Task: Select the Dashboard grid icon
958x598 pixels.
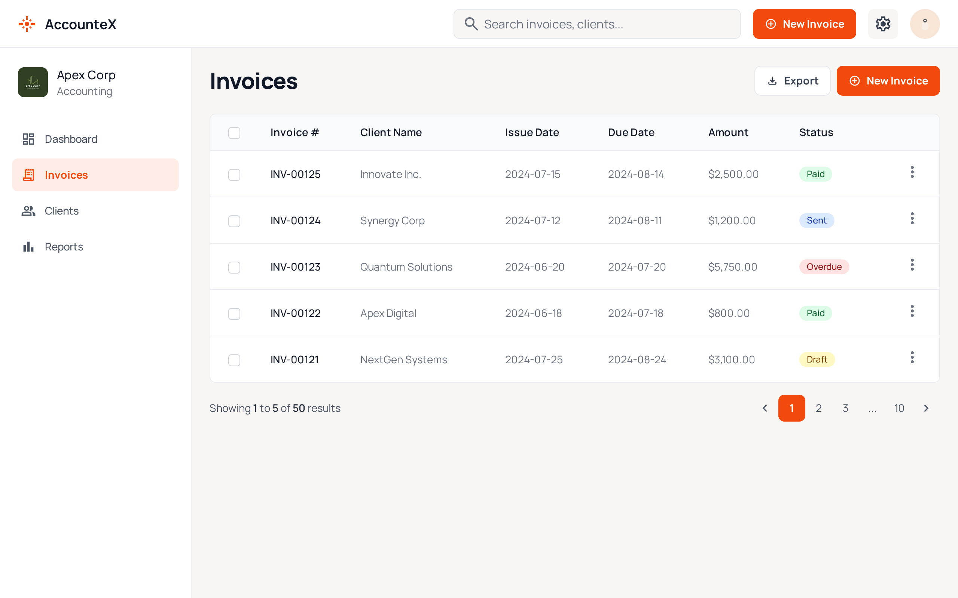Action: [28, 139]
